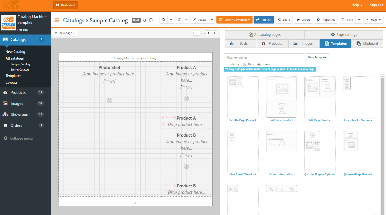Switch to the Products tab
386x215 pixels.
pyautogui.click(x=273, y=43)
